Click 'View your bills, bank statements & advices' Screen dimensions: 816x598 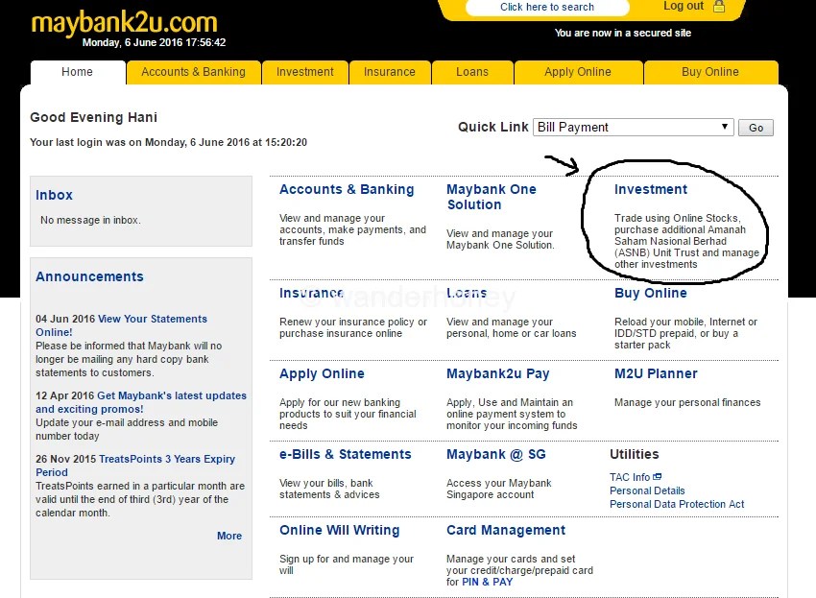[329, 489]
